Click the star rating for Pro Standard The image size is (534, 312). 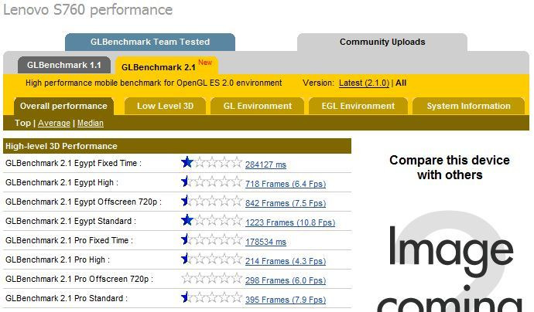tap(211, 298)
